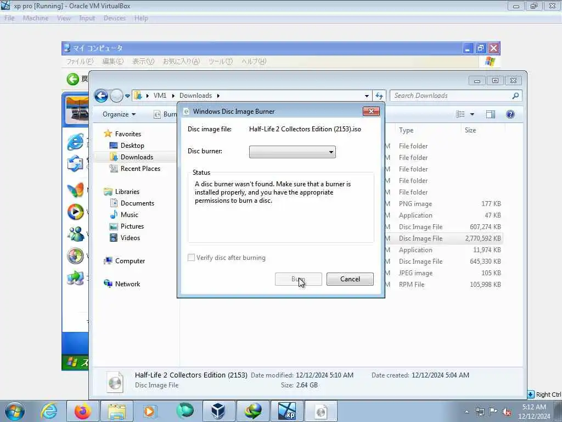Click the network tray icon
Viewport: 562px width, 422px height.
[x=480, y=411]
